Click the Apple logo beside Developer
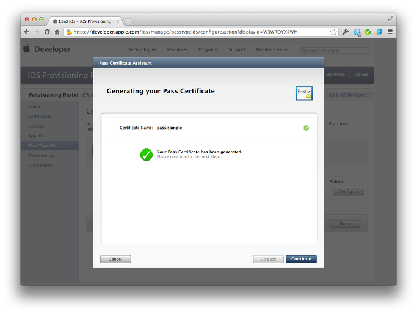417x314 pixels. [x=27, y=48]
